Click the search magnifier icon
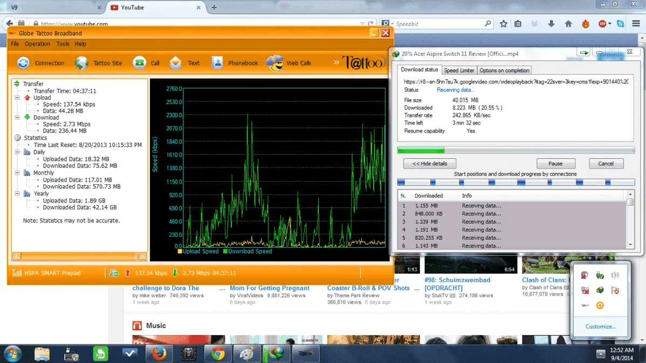 (x=488, y=24)
